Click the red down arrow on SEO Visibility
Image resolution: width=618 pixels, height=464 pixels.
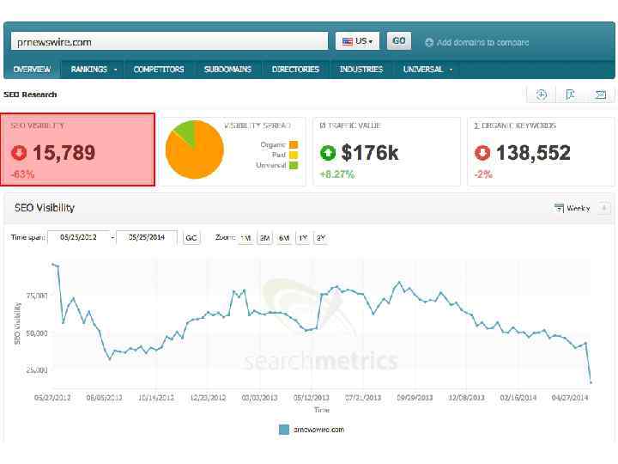(19, 153)
